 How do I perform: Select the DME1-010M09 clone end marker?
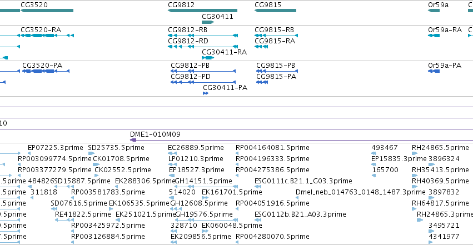point(133,140)
